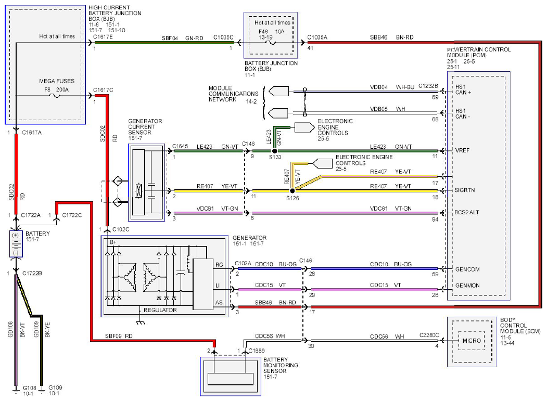Click the Generator Current Sensor component
547x401 pixels.
(x=147, y=183)
